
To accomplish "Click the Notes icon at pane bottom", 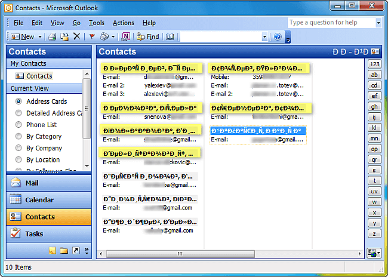I will coord(52,251).
